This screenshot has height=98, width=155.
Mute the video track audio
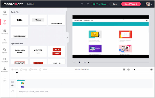click(12, 85)
